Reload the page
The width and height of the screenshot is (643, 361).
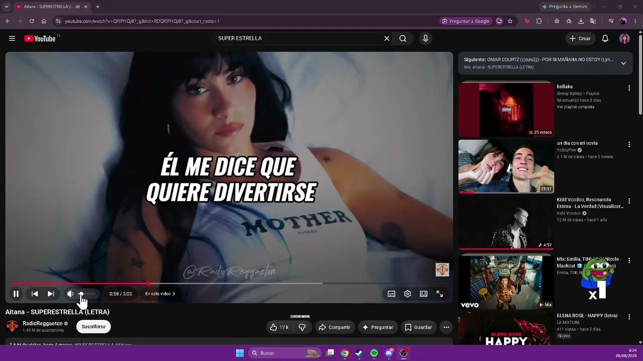click(32, 21)
